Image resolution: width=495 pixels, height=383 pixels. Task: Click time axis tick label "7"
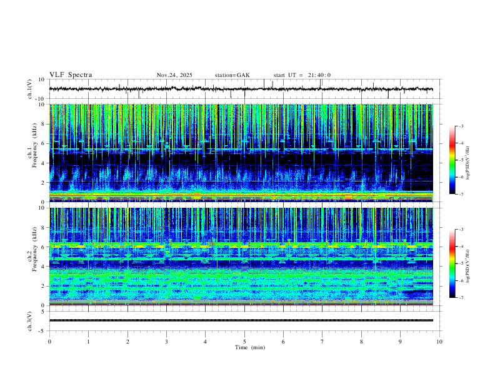click(322, 342)
